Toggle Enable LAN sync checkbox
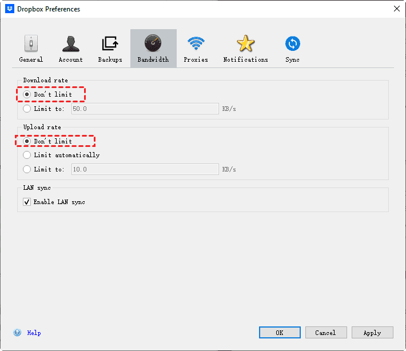The height and width of the screenshot is (351, 406). [x=27, y=202]
